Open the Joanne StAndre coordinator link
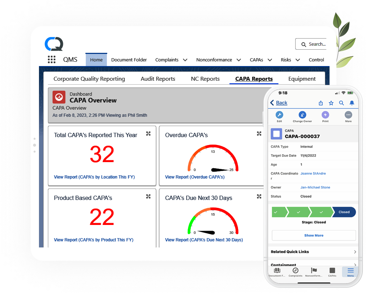This screenshot has height=301, width=366. click(313, 174)
